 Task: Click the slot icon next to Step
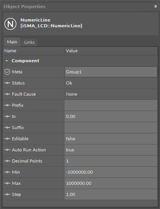[x=7, y=194]
